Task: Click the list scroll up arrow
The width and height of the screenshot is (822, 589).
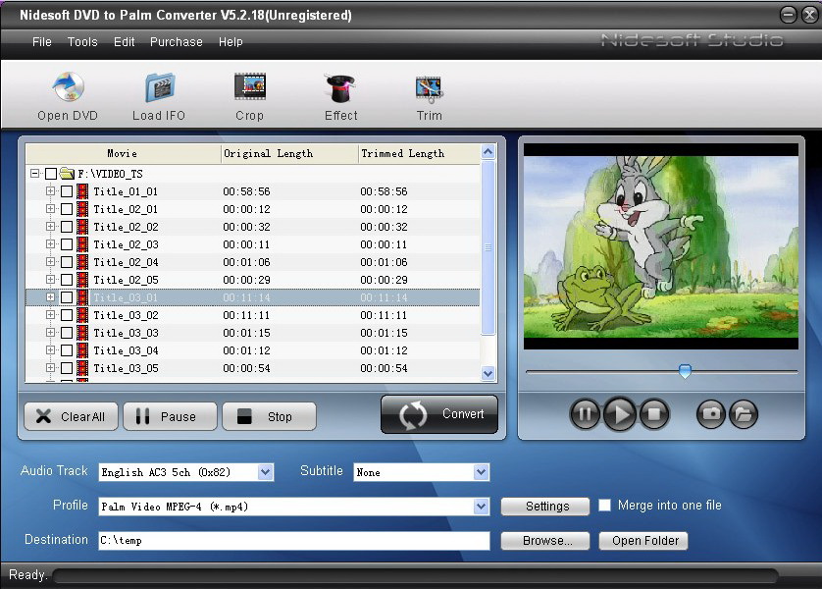Action: point(488,152)
